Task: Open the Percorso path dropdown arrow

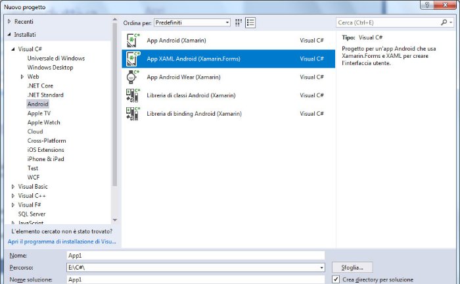Action: (x=321, y=268)
